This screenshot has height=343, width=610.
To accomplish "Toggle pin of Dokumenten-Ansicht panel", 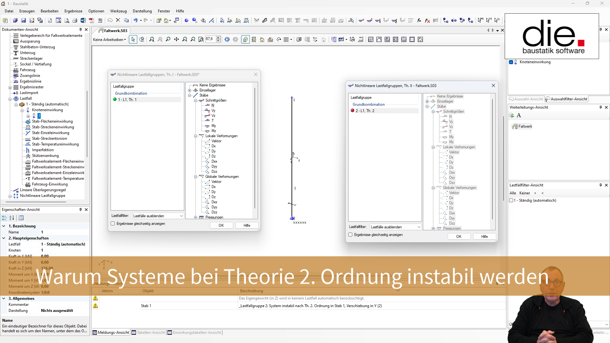I will (80, 30).
